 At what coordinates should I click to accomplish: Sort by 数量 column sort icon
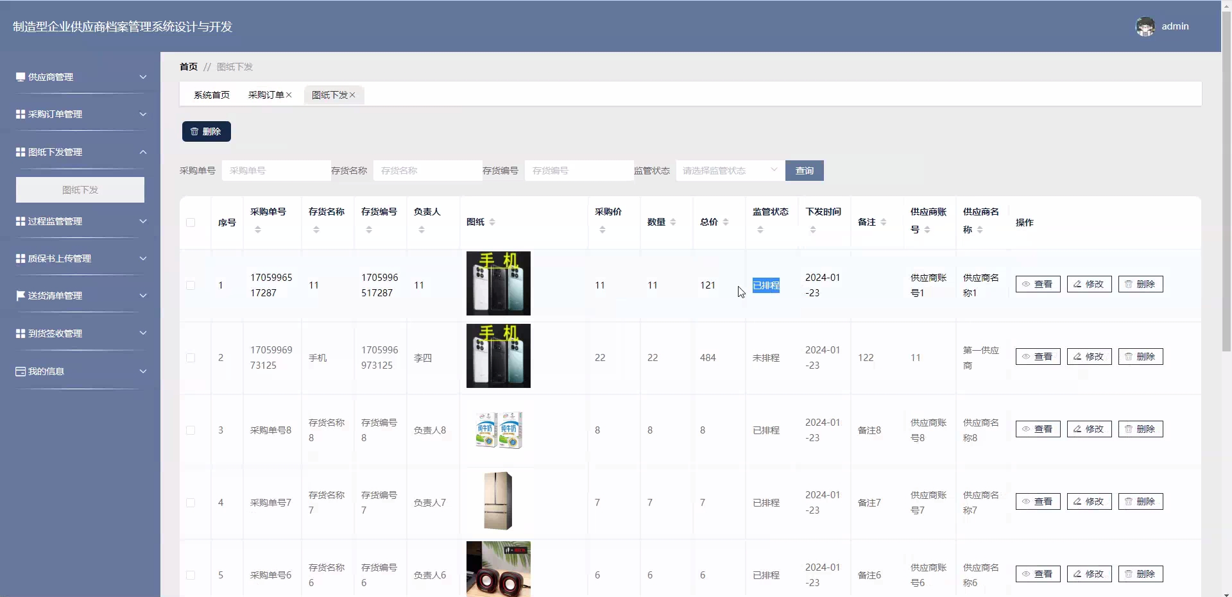(673, 222)
